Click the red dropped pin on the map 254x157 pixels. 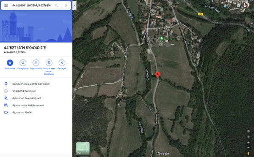[157, 75]
